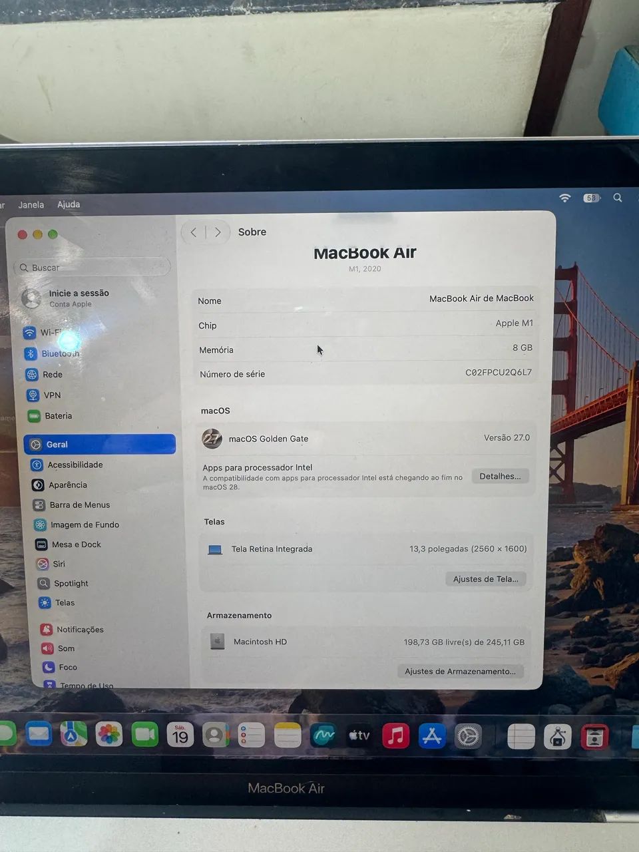Screen dimensions: 639x852
Task: Click the Wi-Fi menu bar icon
Action: point(564,198)
